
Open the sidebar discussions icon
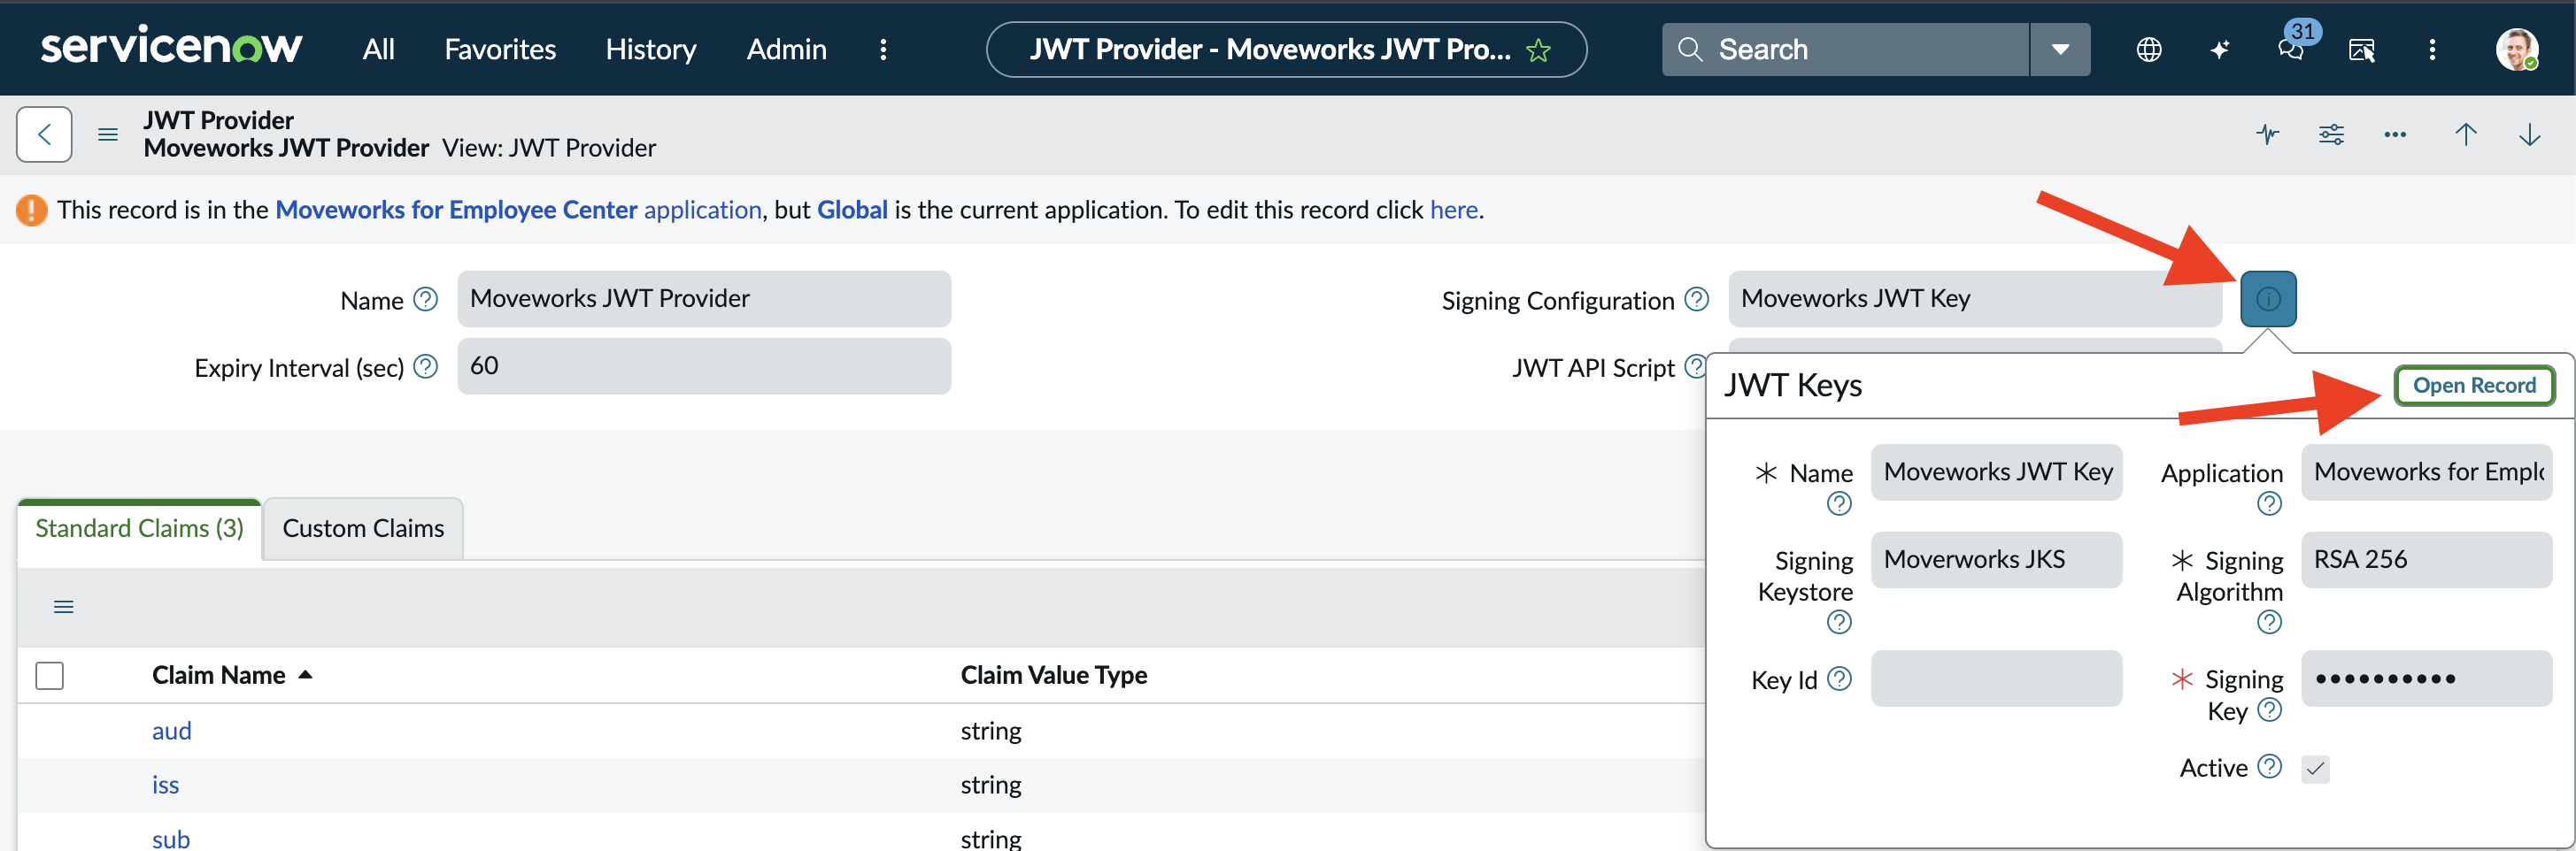pos(2362,49)
